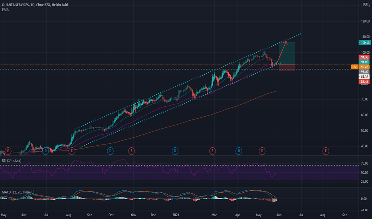Click the earnings E marker in May 2021
The image size is (372, 219).
coord(262,151)
